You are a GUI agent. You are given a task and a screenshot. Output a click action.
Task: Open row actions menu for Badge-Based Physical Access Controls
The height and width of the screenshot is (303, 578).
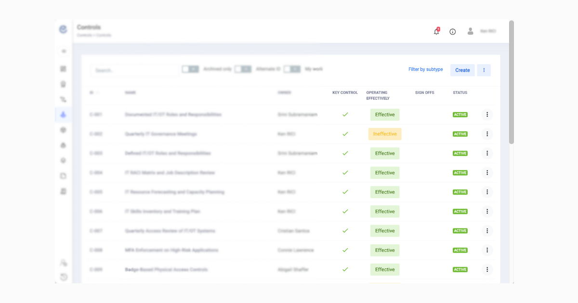487,269
